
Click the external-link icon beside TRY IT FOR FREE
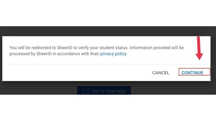(86, 91)
